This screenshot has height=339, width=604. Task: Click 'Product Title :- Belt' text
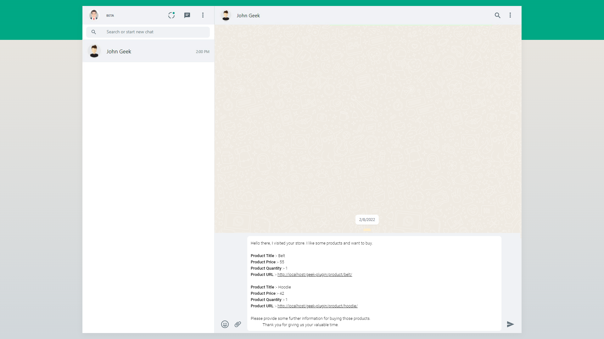tap(268, 256)
